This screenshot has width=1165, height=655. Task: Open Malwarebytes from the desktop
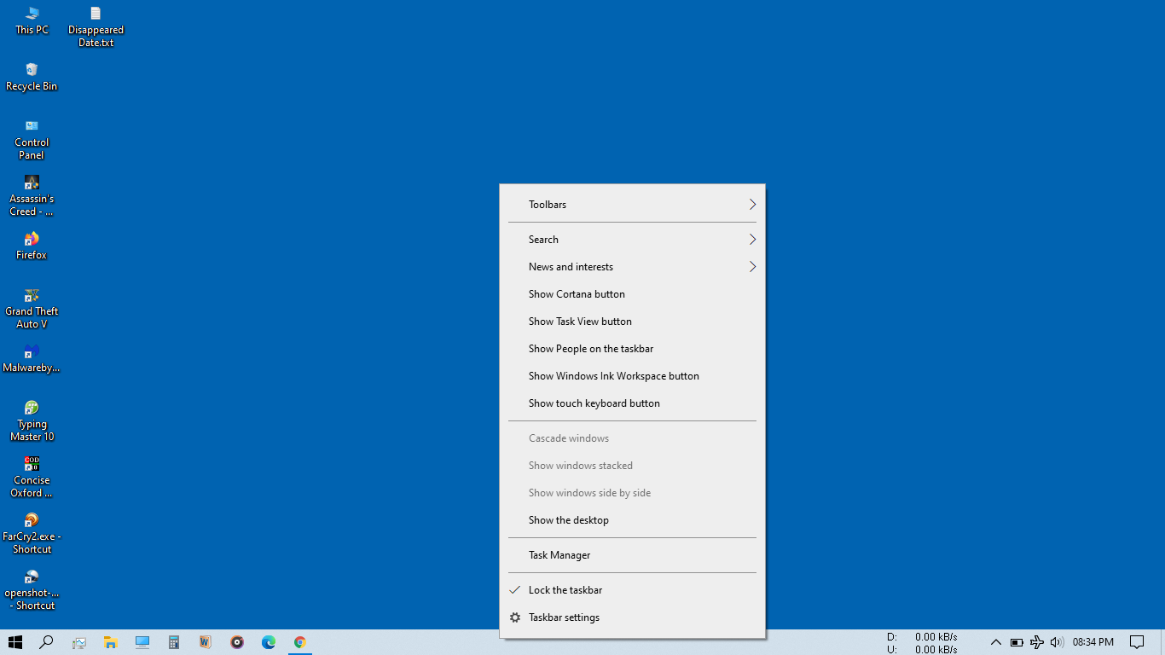(31, 356)
